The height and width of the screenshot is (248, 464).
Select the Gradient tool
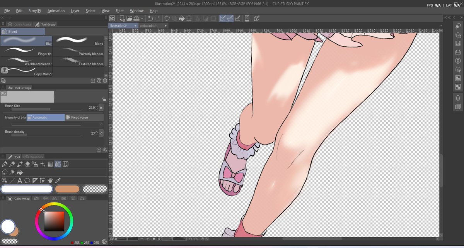click(x=50, y=164)
